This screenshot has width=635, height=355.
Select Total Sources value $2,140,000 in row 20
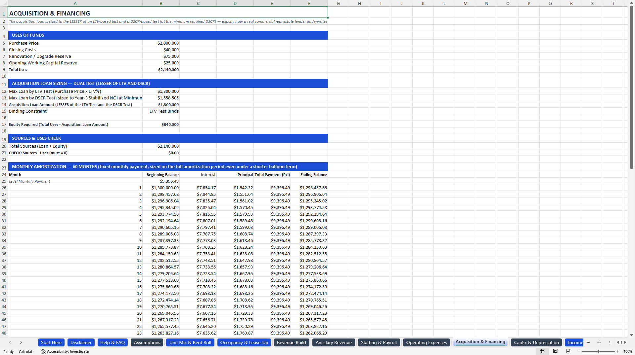(x=161, y=146)
